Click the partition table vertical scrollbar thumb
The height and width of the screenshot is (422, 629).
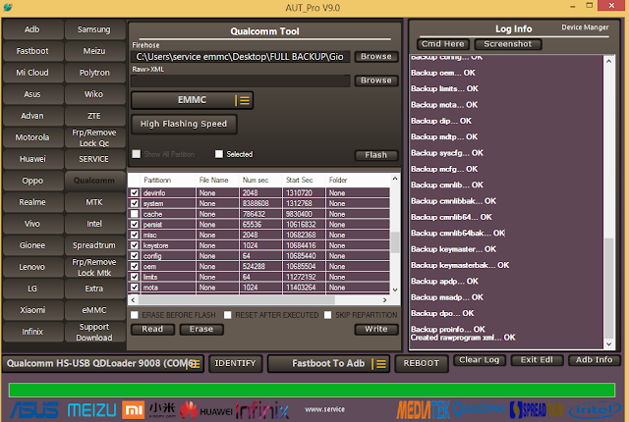click(395, 241)
